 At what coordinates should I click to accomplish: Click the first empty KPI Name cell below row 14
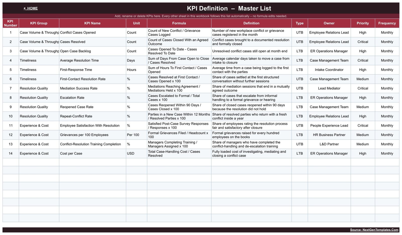92,162
